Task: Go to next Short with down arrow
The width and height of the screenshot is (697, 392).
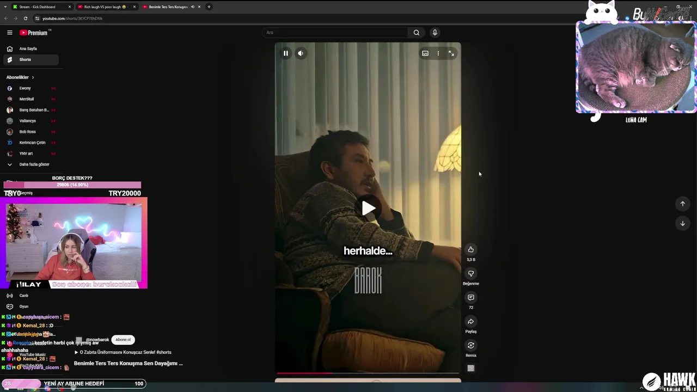Action: coord(683,223)
